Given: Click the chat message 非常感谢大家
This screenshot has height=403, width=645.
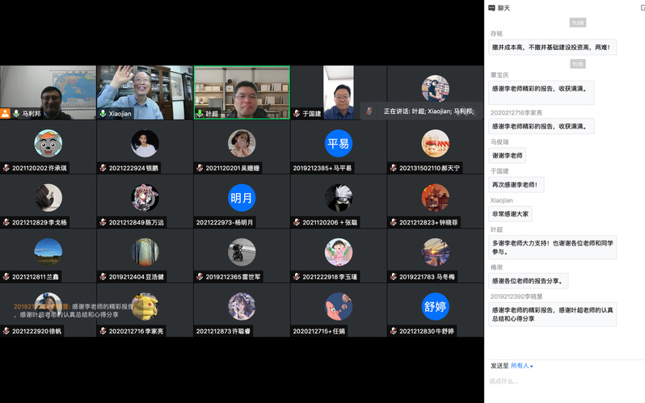Looking at the screenshot, I should (511, 214).
